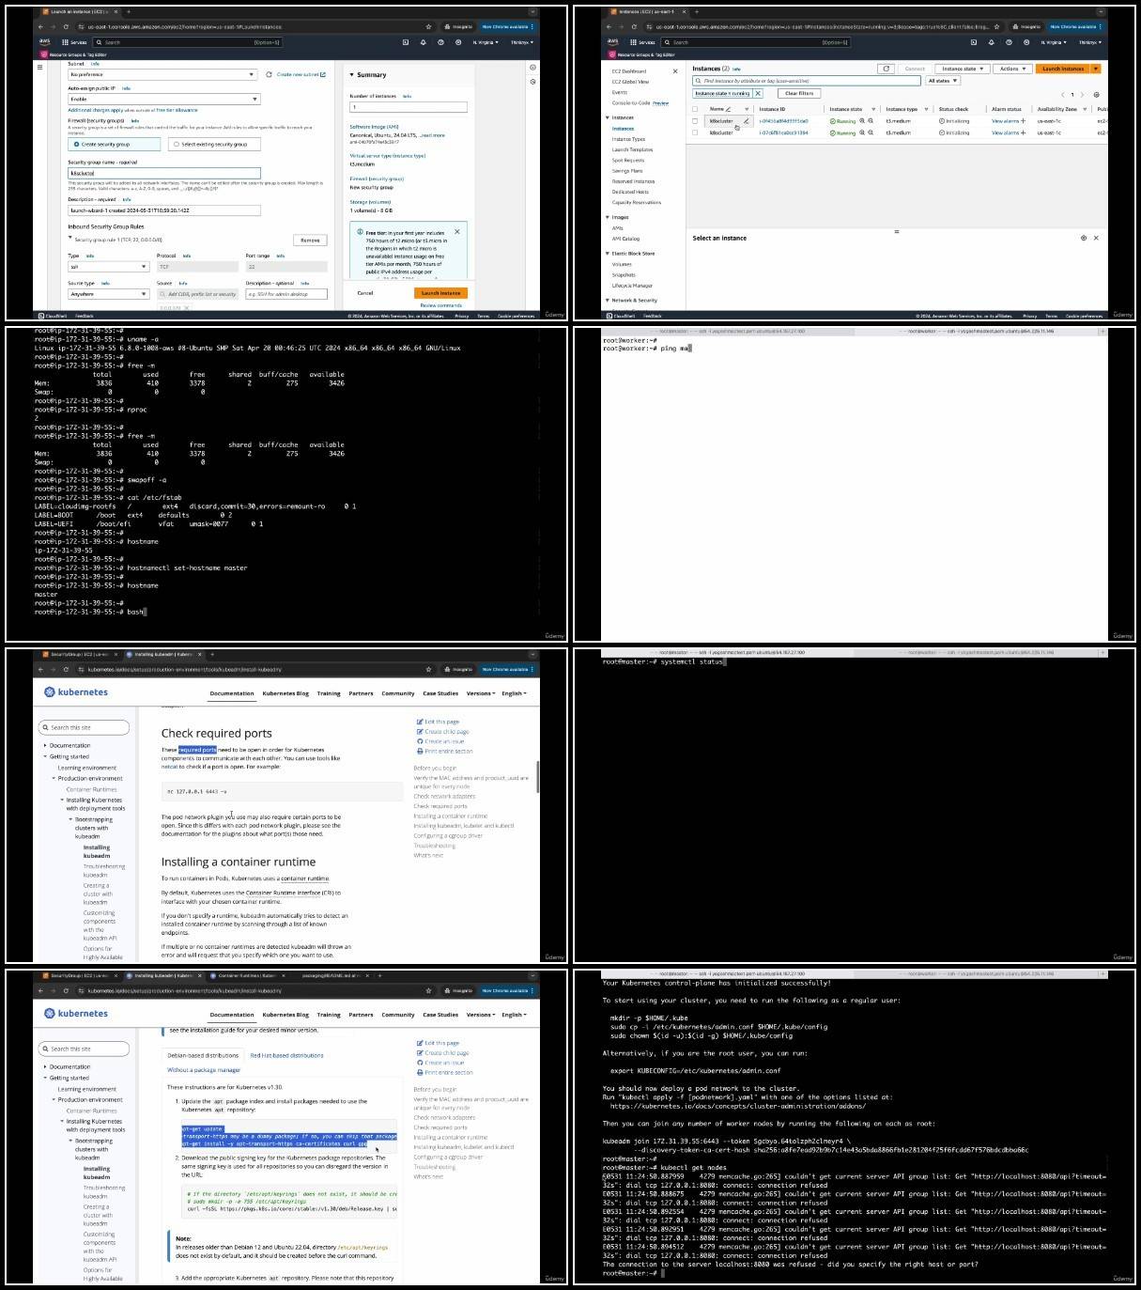Click Remove for security group rule 1
Image resolution: width=1141 pixels, height=1290 pixels.
[310, 241]
